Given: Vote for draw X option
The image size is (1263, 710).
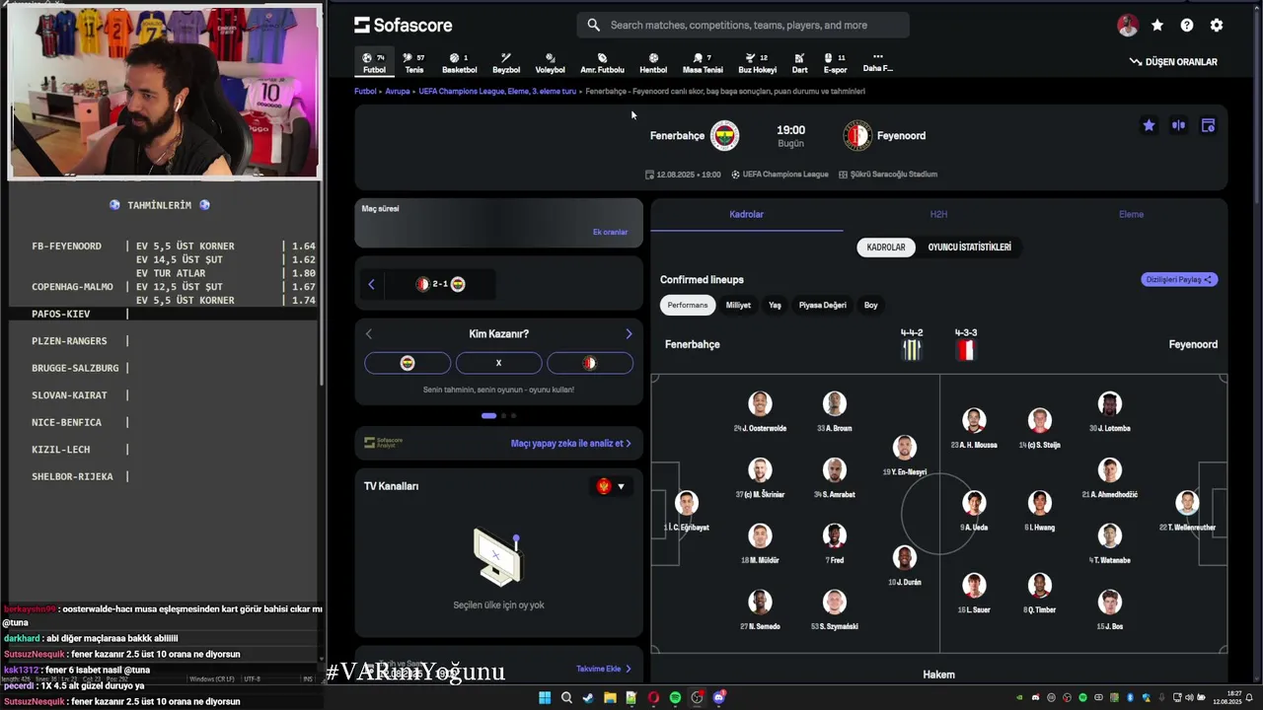Looking at the screenshot, I should click(498, 363).
